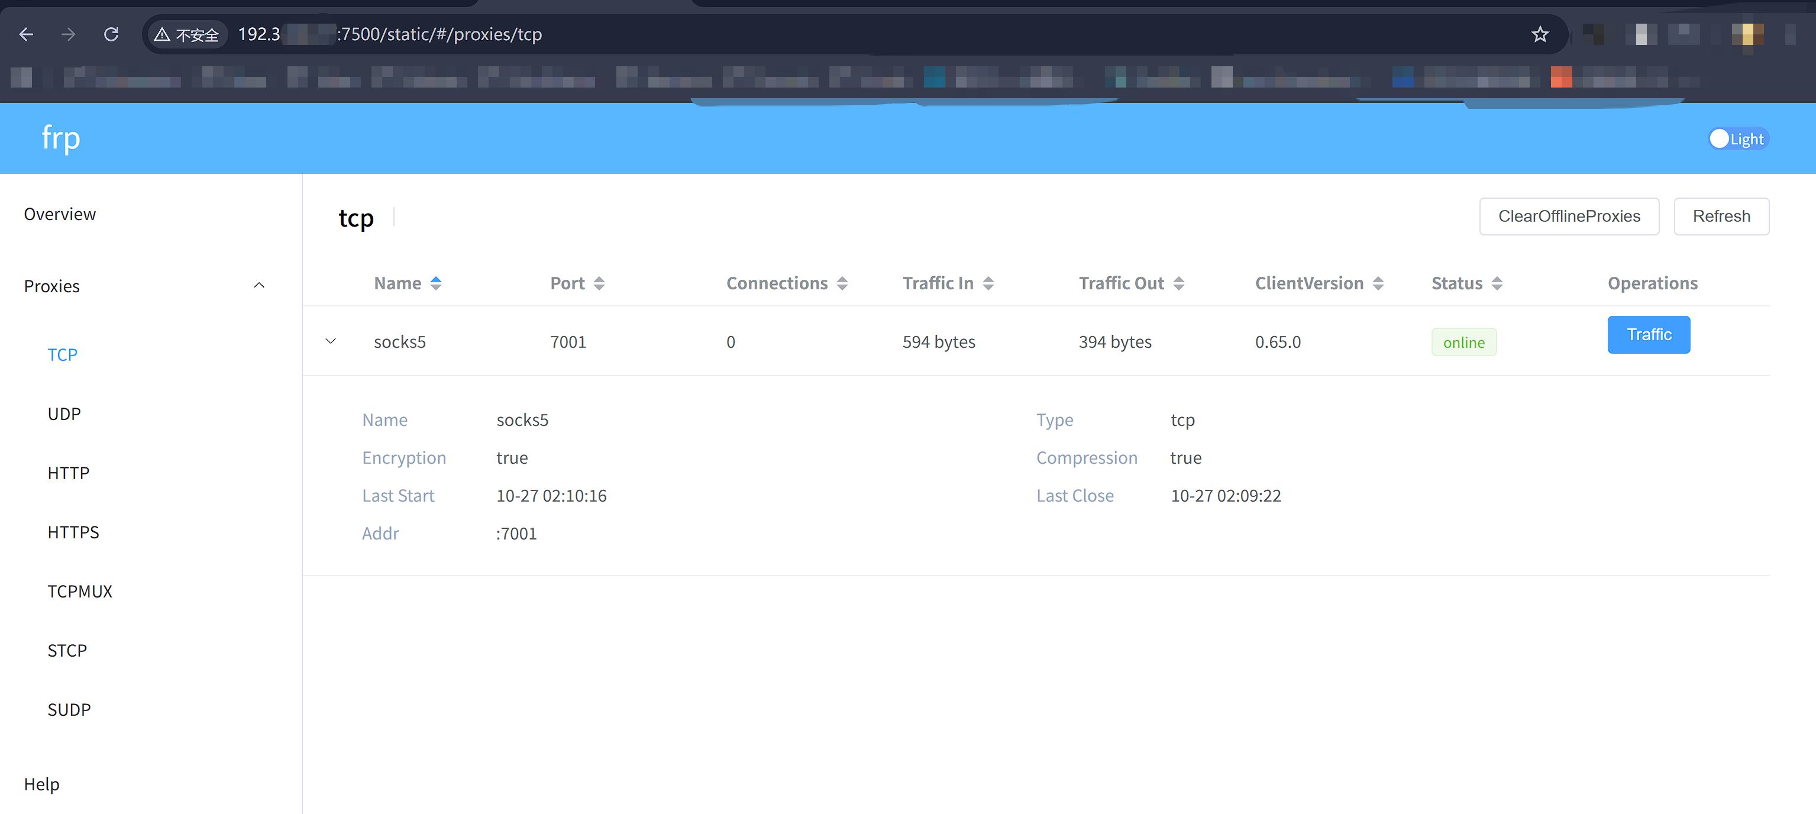
Task: Open the Help sidebar item
Action: point(41,784)
